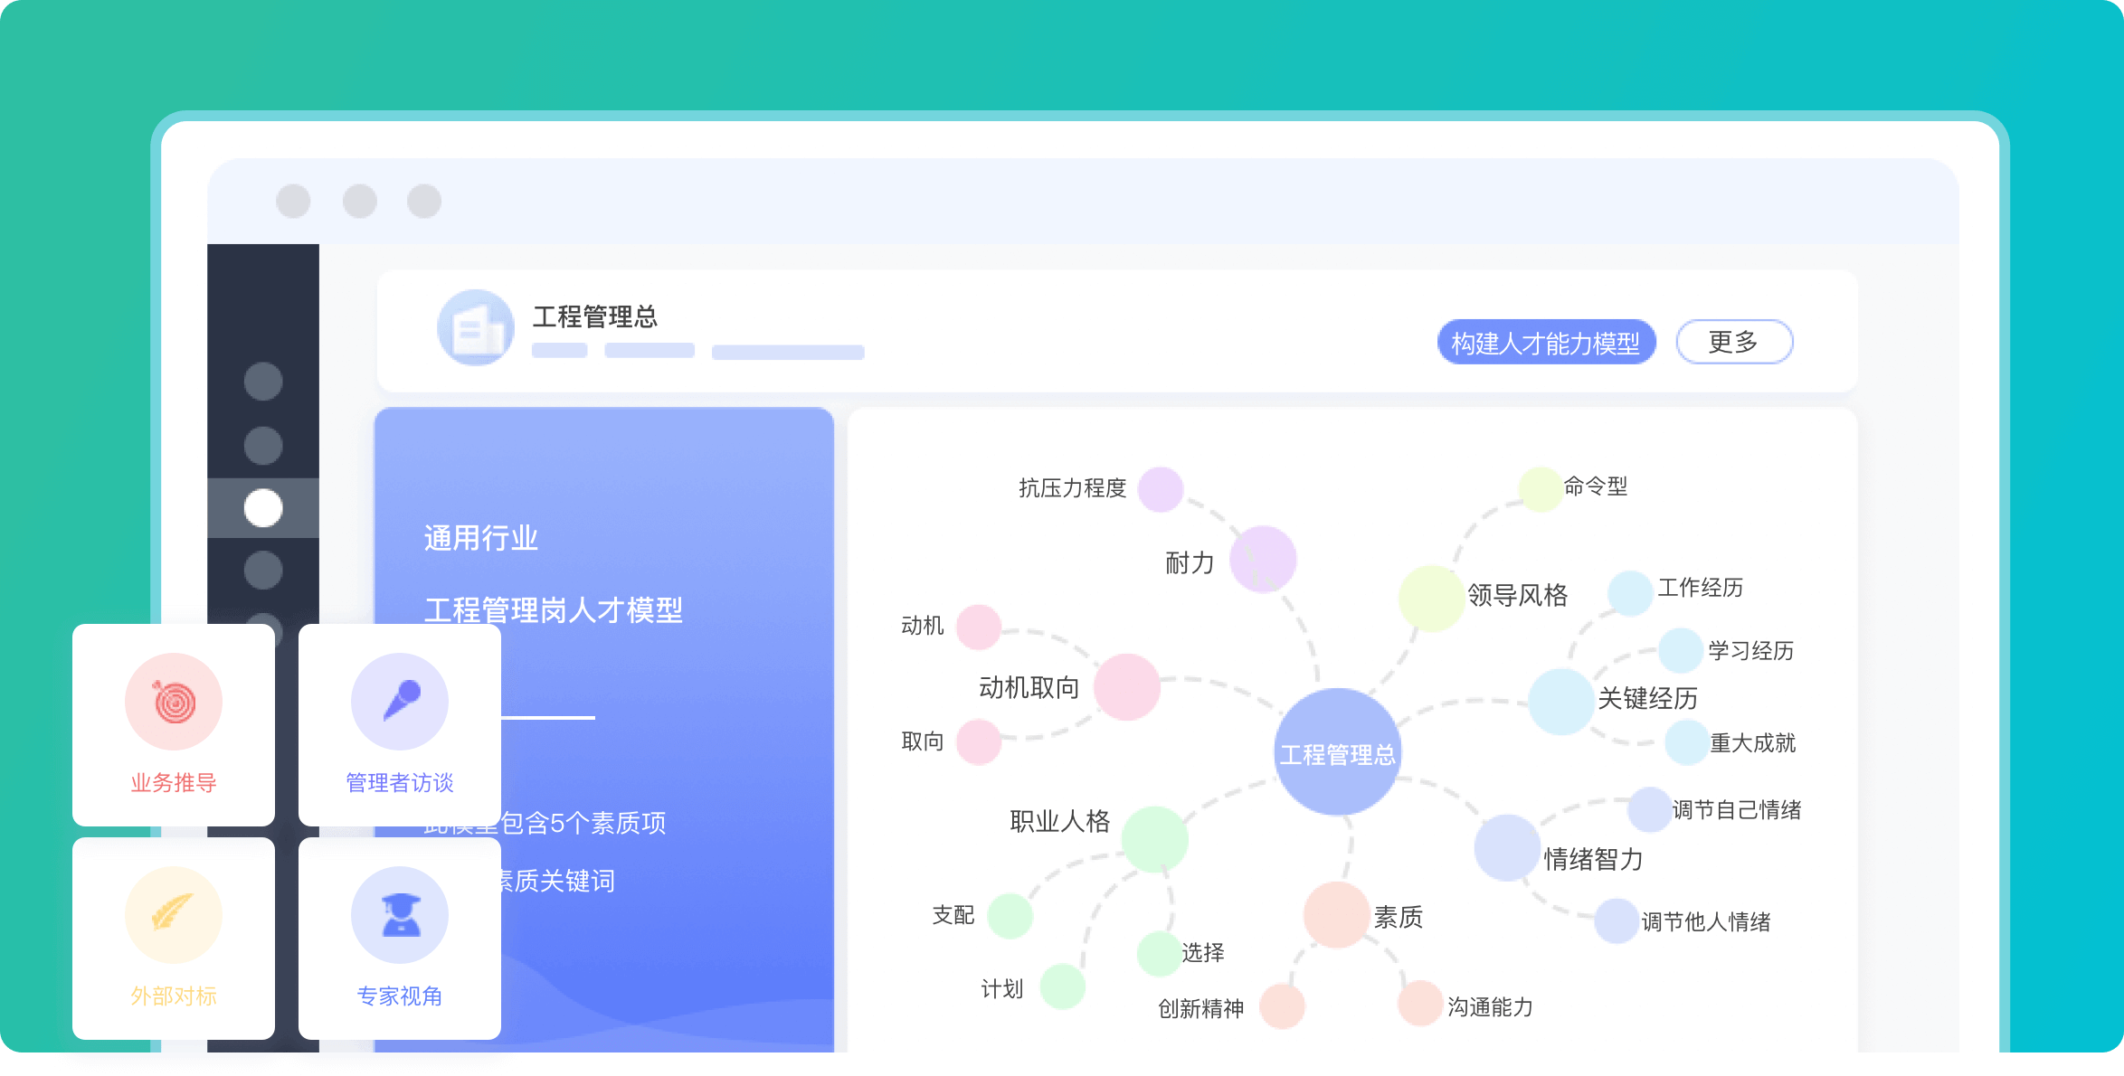Click 构建人才能力模型 button
2124x1076 pixels.
click(1546, 342)
